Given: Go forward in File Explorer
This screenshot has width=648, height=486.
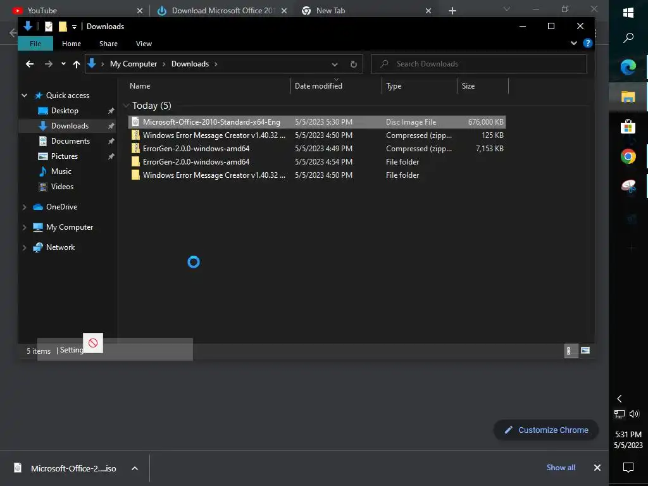Looking at the screenshot, I should 48,64.
